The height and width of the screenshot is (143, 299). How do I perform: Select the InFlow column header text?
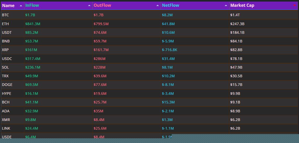(32, 5)
